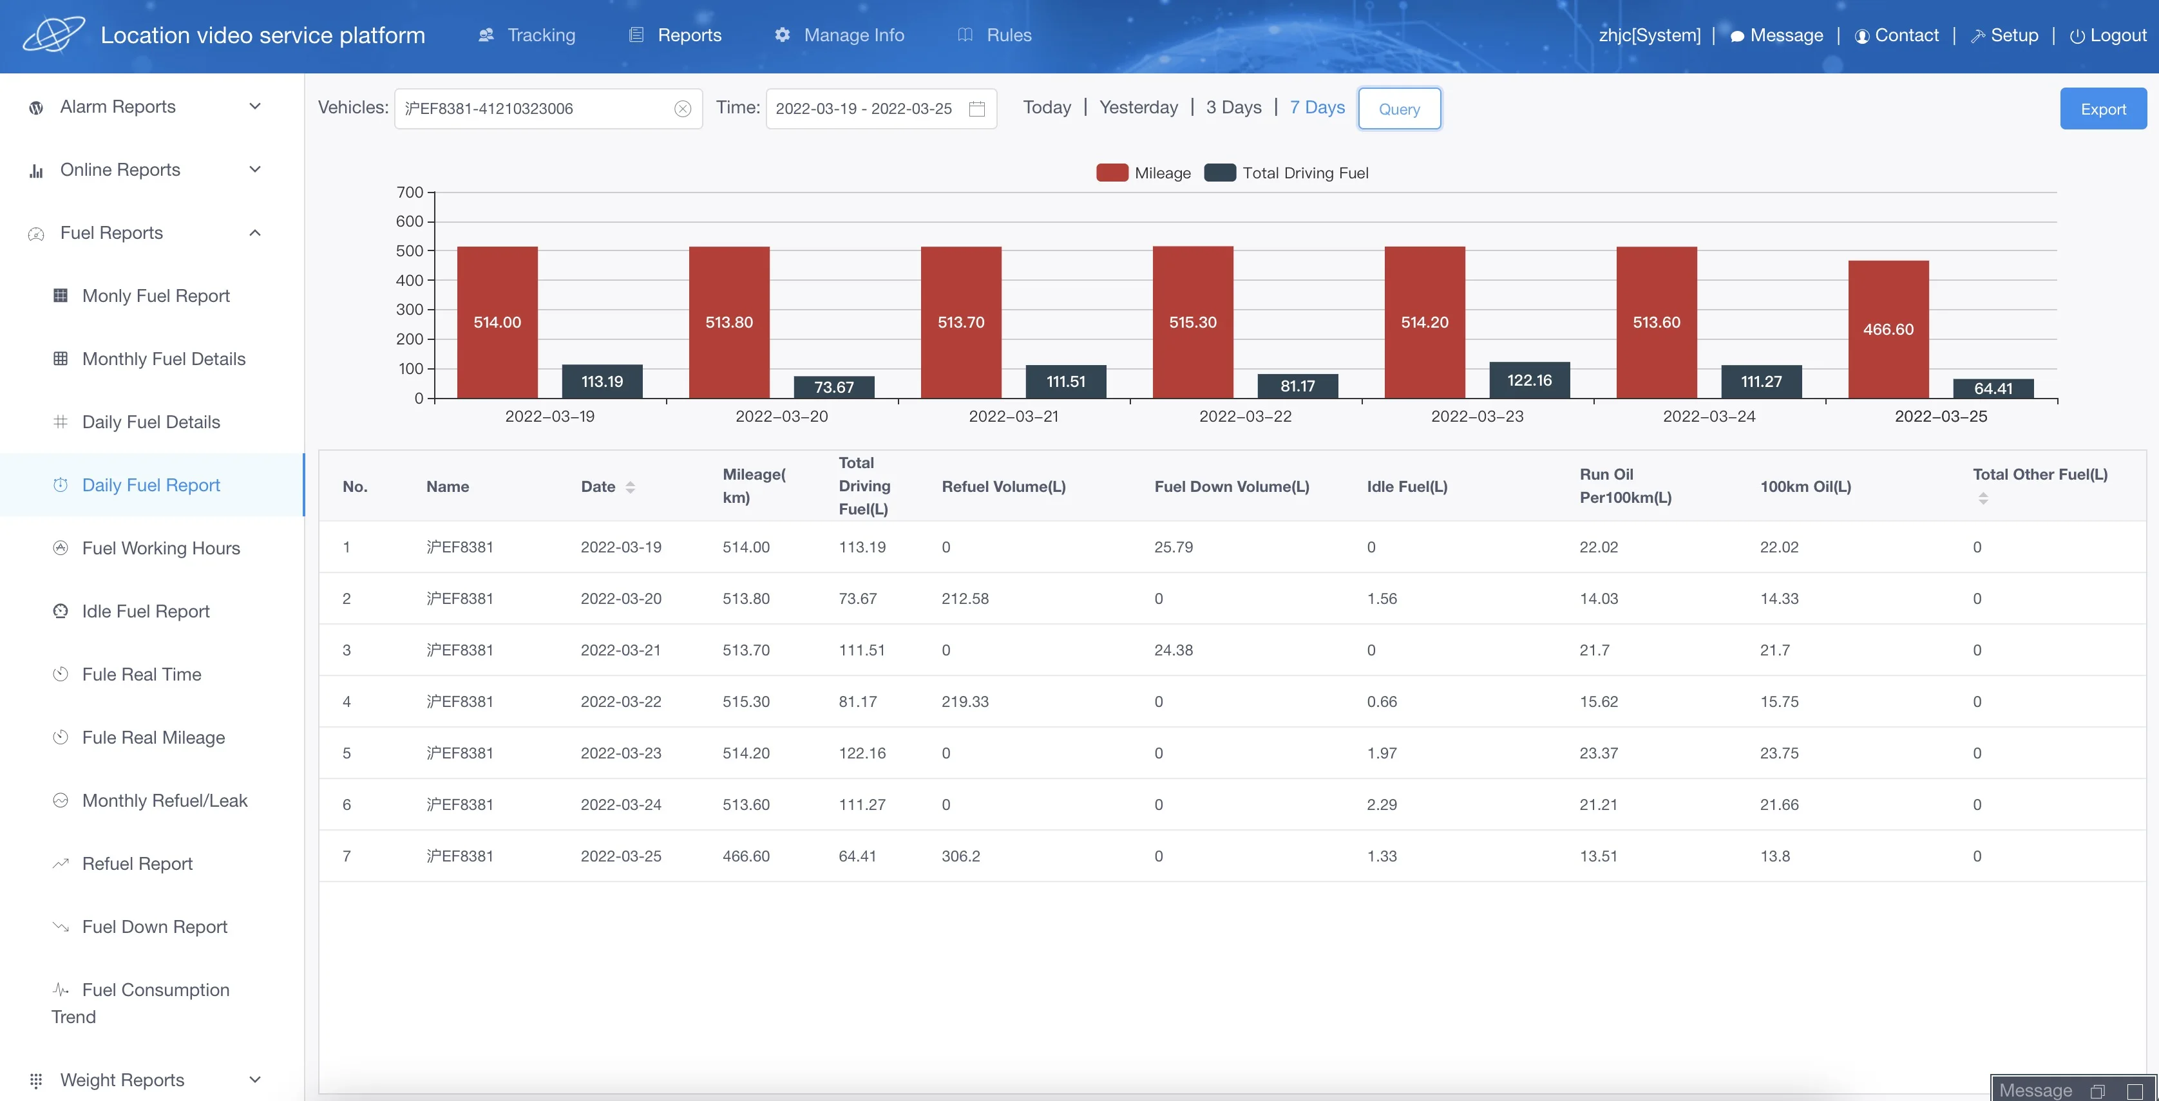
Task: Click the Fuel Down Report icon
Action: (x=61, y=926)
